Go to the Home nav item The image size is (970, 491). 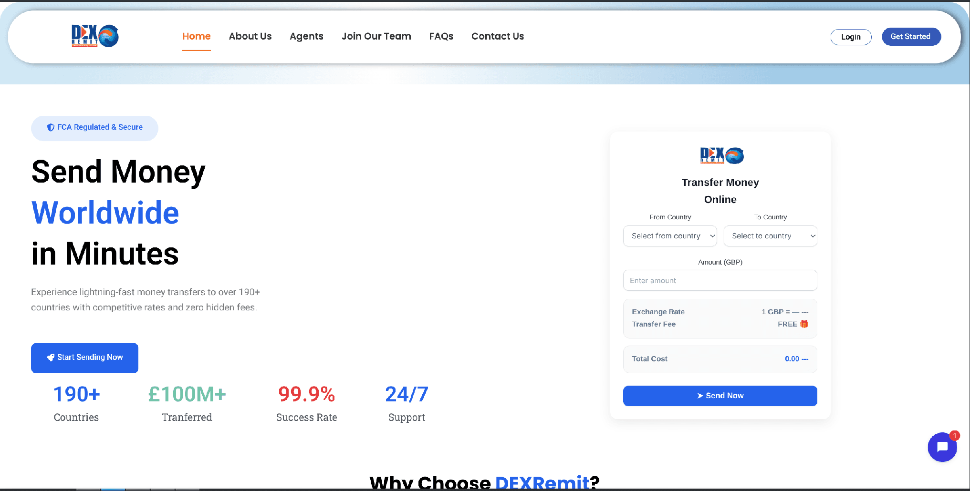tap(196, 36)
